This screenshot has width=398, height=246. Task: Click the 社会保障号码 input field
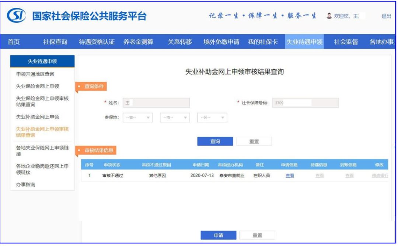click(x=305, y=103)
